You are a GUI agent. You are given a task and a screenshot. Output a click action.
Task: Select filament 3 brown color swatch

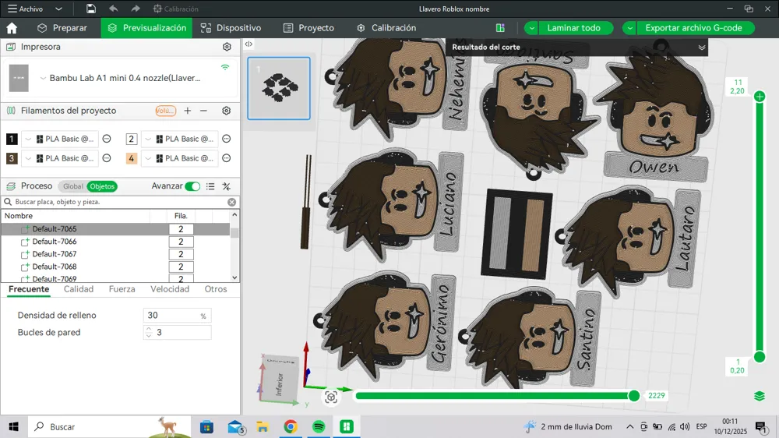[12, 158]
